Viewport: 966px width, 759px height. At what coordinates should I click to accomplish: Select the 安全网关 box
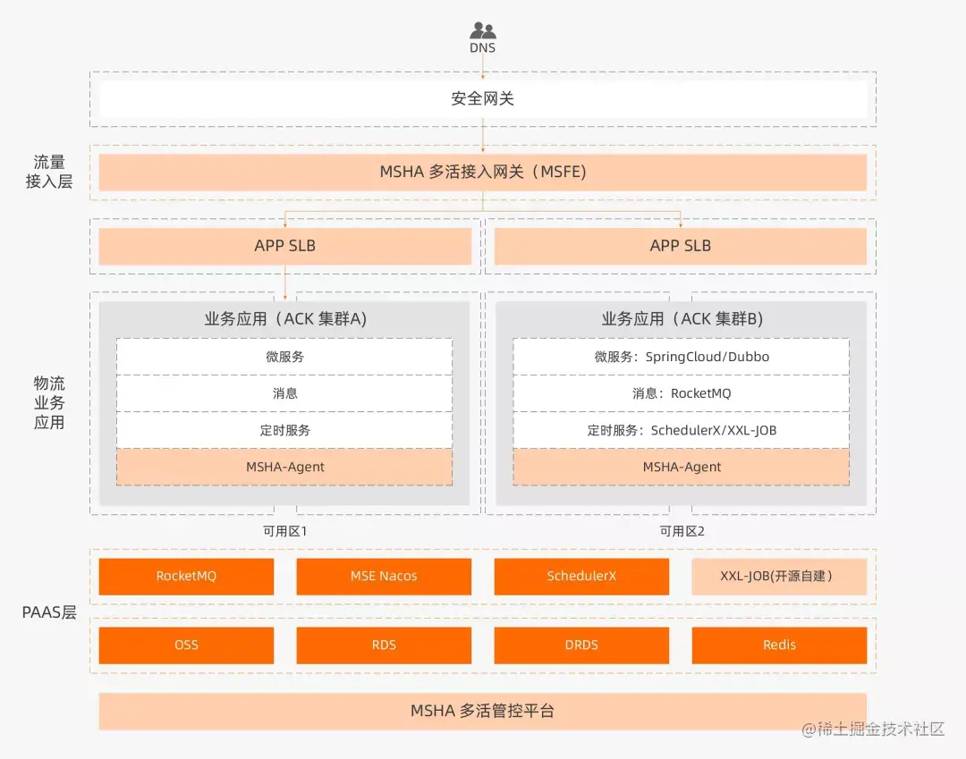point(483,98)
